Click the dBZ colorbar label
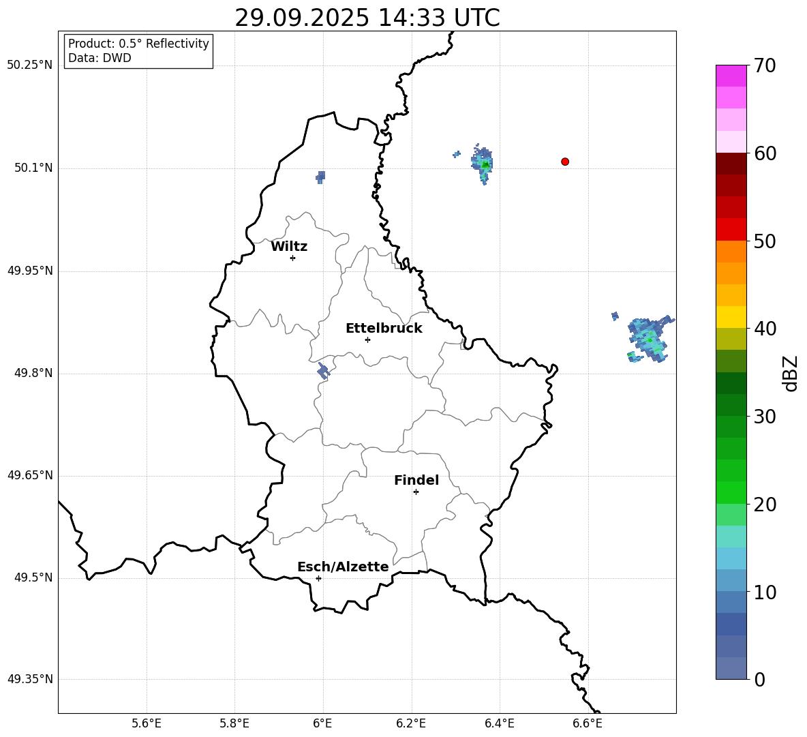Image resolution: width=807 pixels, height=737 pixels. tap(791, 373)
